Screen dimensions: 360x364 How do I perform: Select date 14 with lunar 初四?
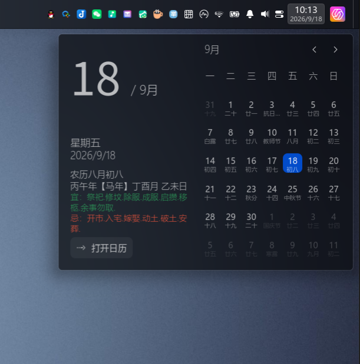coord(210,165)
